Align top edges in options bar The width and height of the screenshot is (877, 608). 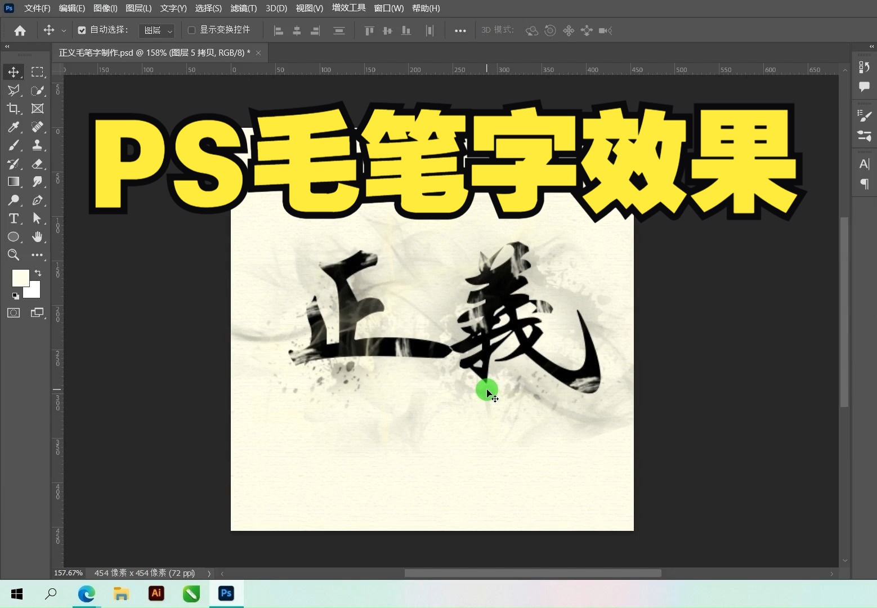[x=369, y=30]
